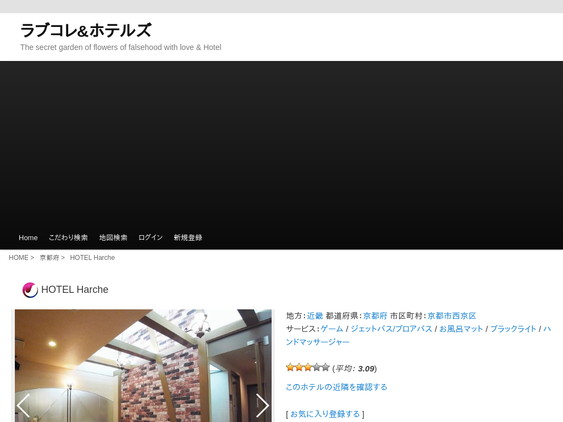Viewport: 563px width, 422px height.
Task: Open the ハンドマッサージャー service link
Action: click(x=318, y=342)
